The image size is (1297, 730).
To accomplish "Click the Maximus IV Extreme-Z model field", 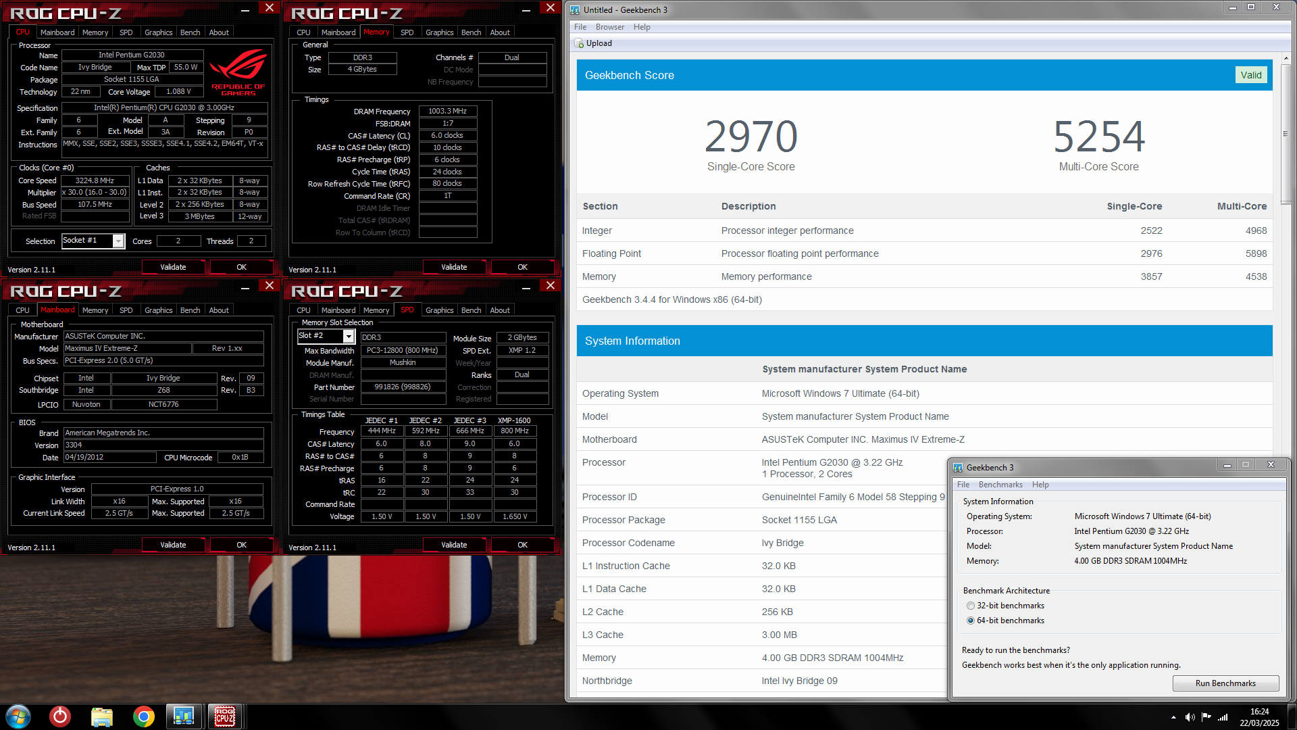I will [127, 349].
